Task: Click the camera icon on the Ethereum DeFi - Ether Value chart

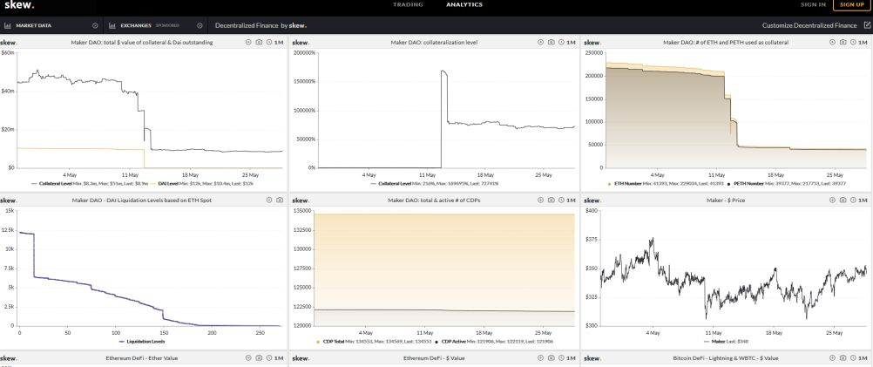Action: [259, 358]
